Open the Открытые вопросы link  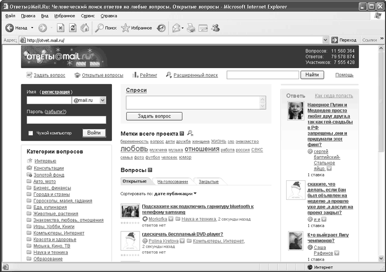pyautogui.click(x=102, y=75)
